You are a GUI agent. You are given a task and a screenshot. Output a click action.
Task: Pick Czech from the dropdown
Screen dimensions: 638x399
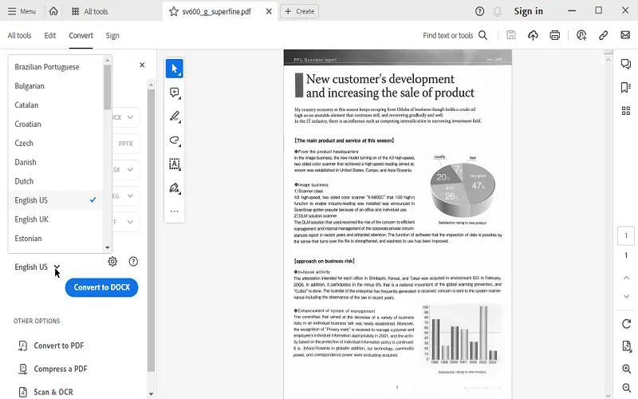coord(55,144)
